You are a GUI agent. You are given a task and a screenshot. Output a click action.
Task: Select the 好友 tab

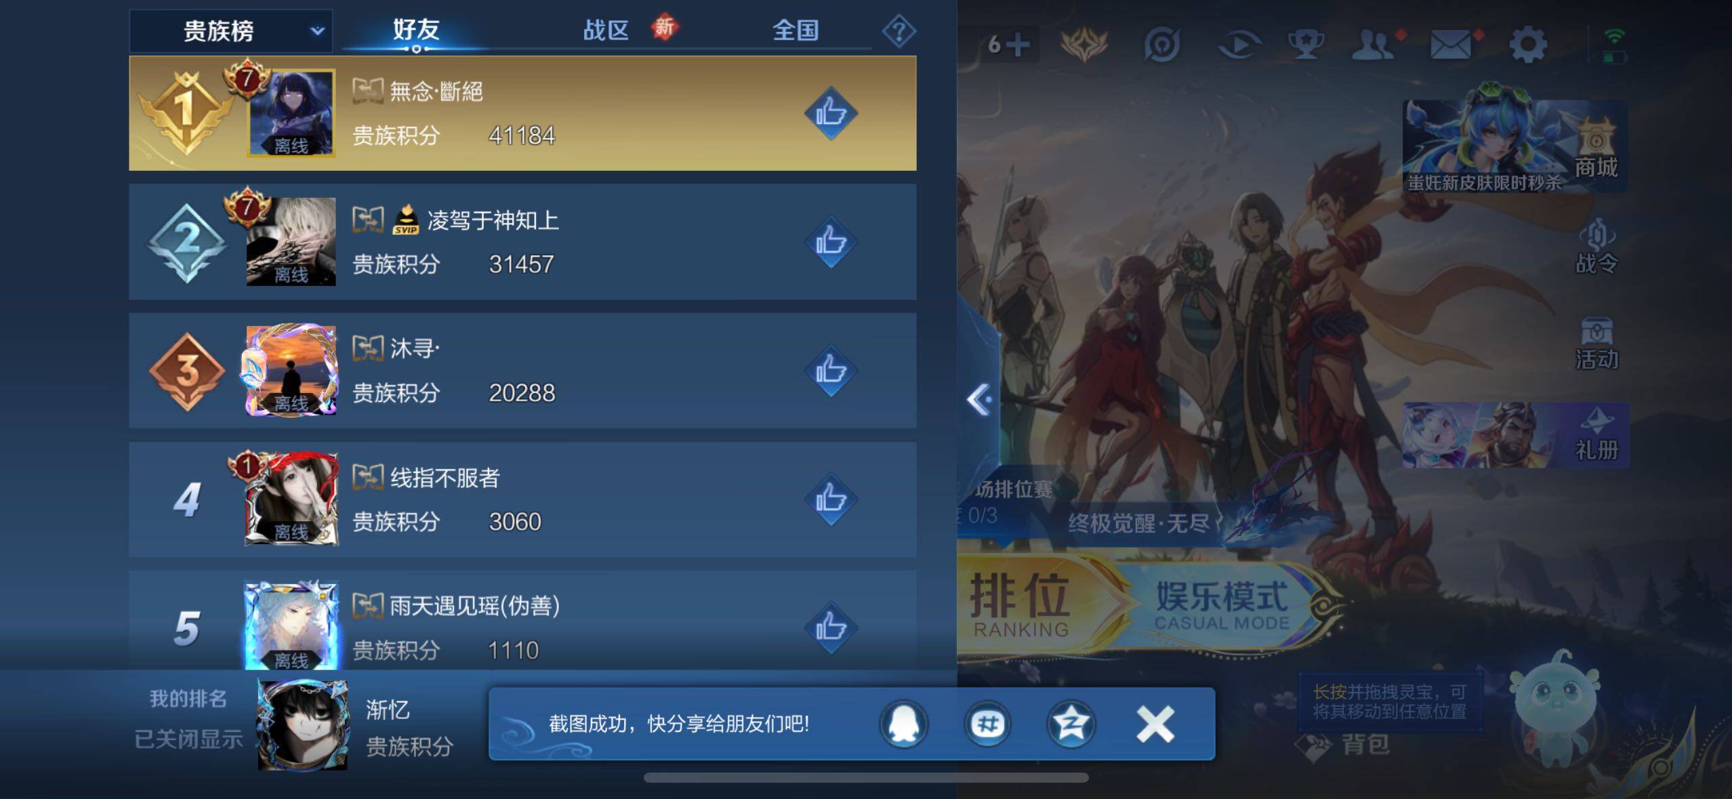coord(416,30)
